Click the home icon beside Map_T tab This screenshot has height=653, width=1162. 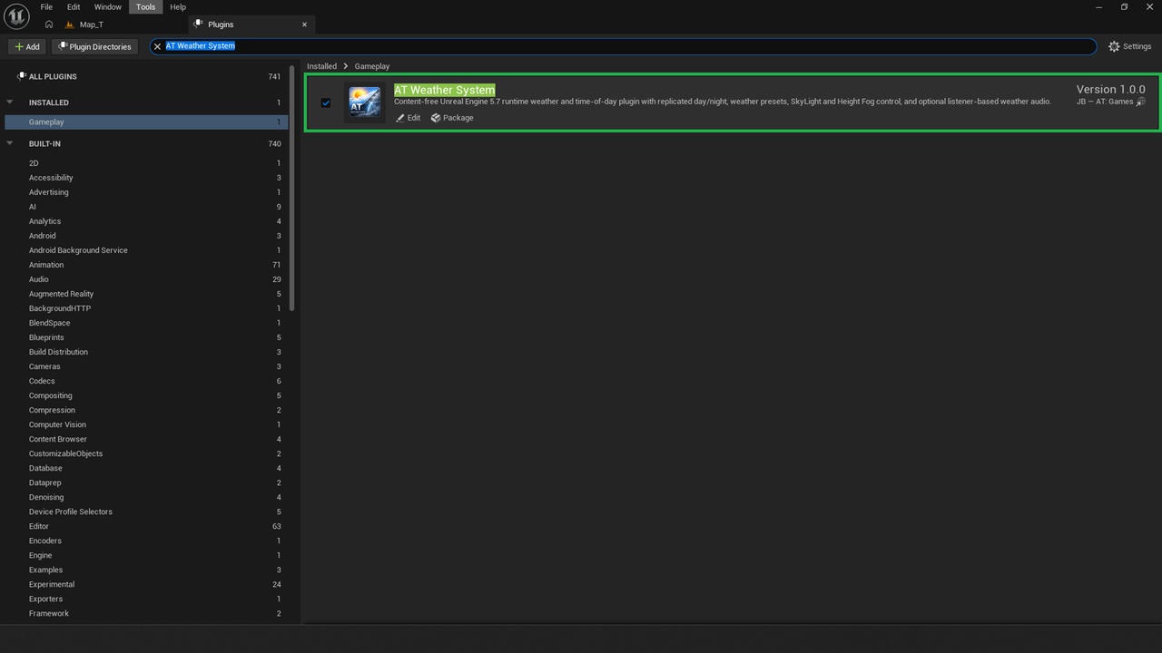point(49,24)
